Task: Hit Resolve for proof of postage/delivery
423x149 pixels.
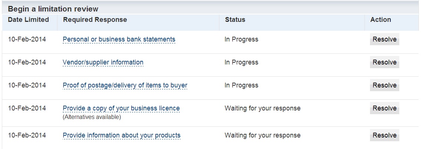Action: 384,85
